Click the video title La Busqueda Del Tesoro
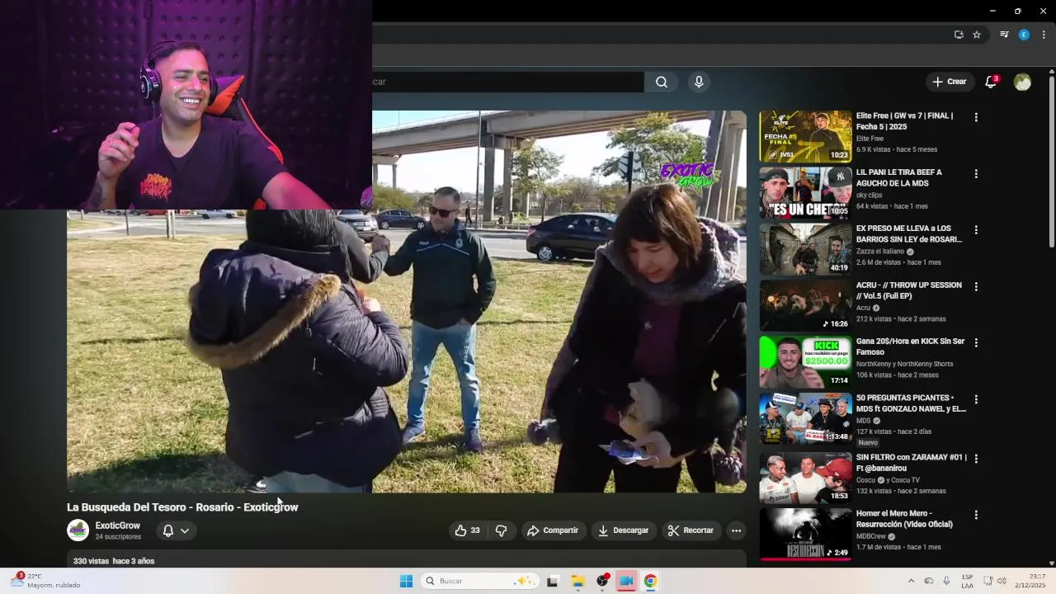 click(x=182, y=507)
